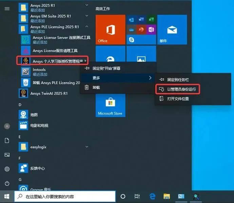
Task: Launch Ansys TwinAI 2025 R1
Action: click(x=49, y=94)
